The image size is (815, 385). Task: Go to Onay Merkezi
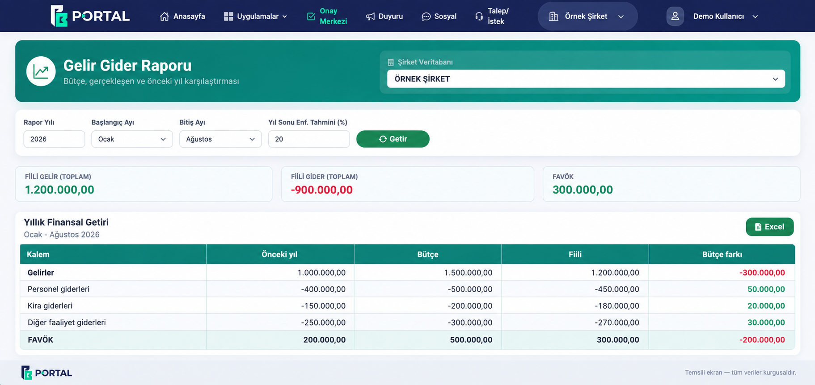327,16
